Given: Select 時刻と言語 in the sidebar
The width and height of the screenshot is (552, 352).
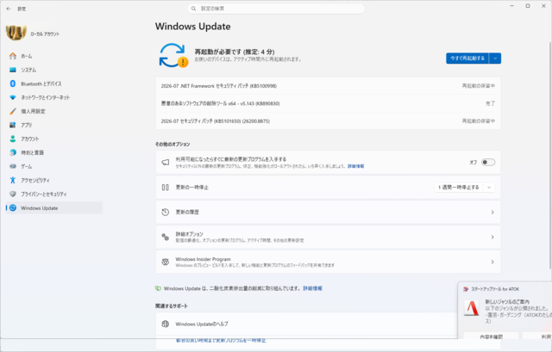Looking at the screenshot, I should (x=54, y=152).
